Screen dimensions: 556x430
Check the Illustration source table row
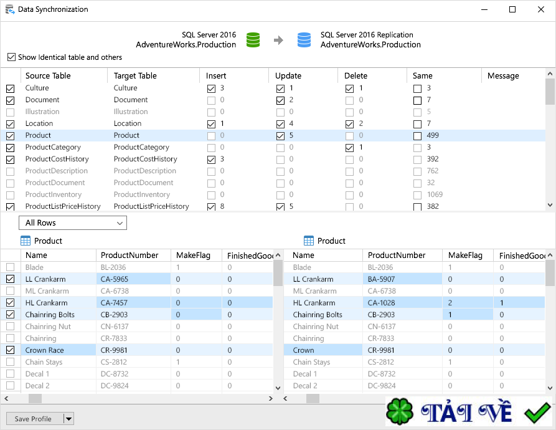point(11,112)
